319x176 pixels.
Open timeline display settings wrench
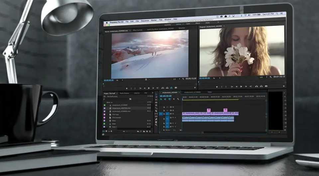(x=178, y=99)
